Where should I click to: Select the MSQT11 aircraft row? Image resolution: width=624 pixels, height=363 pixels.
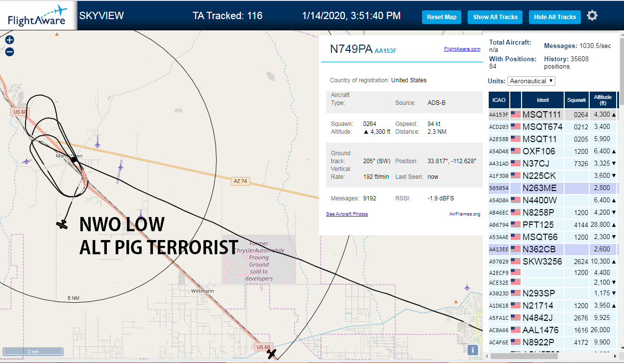553,139
